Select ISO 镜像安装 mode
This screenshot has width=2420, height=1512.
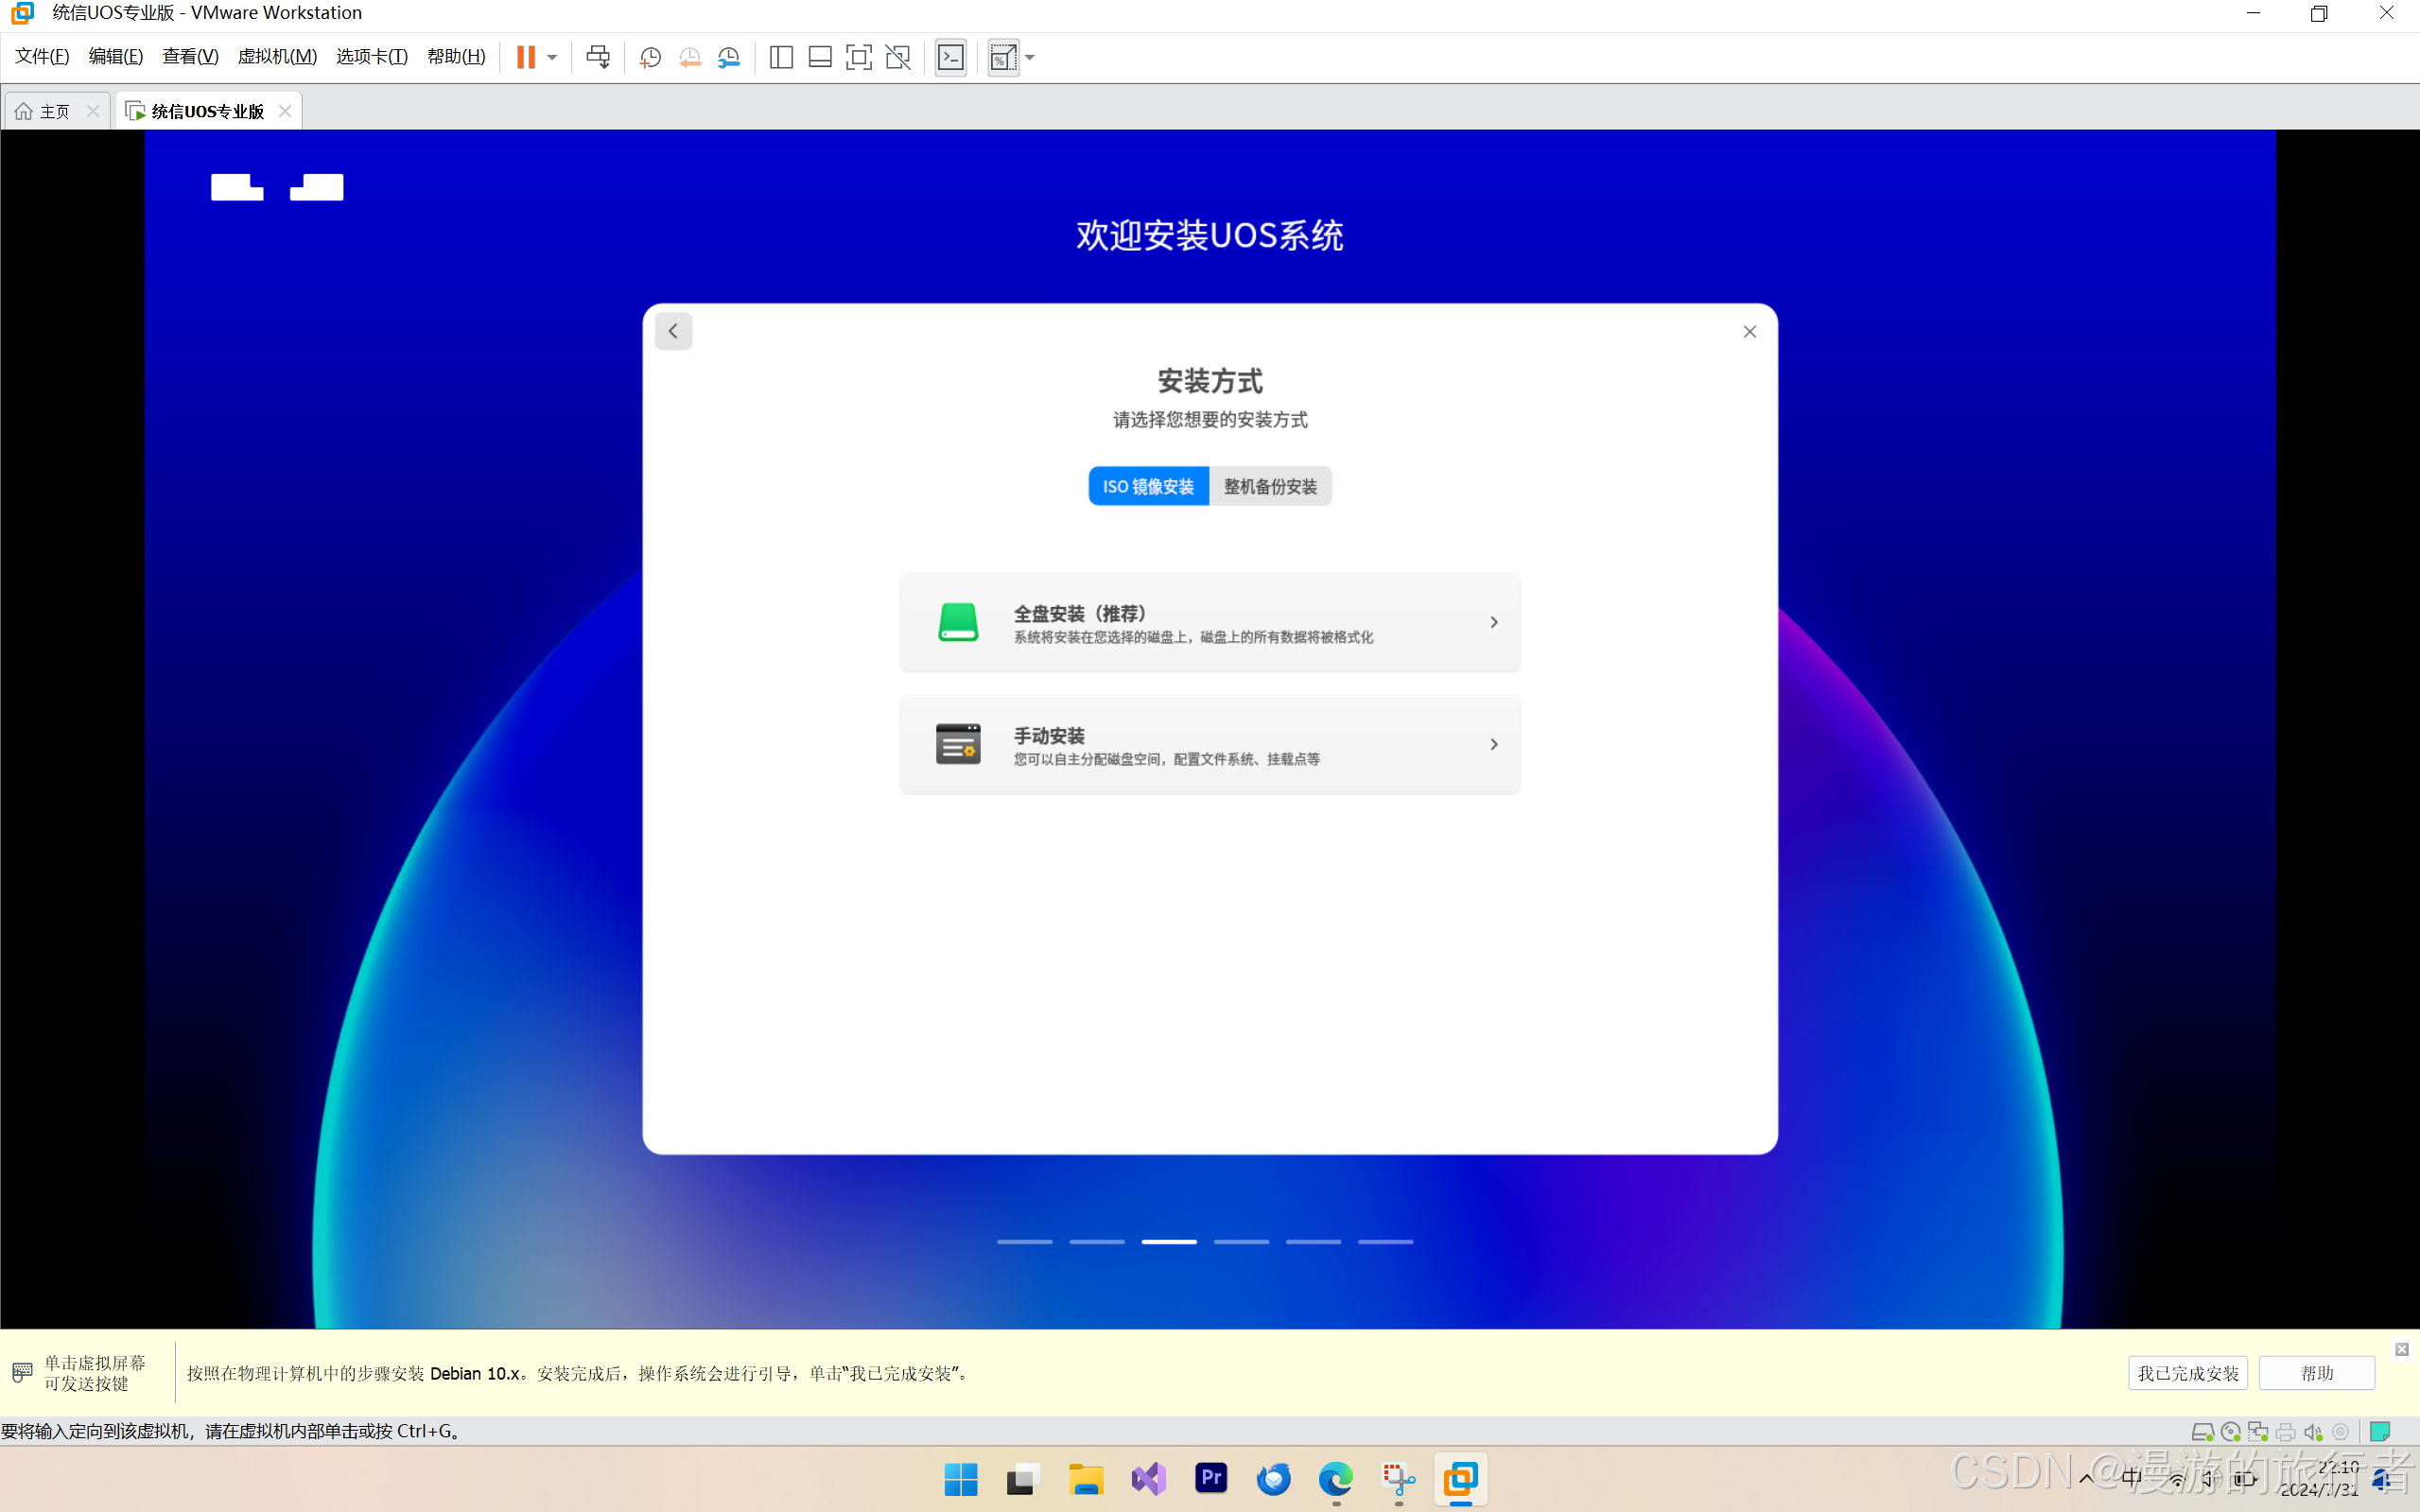pos(1148,486)
